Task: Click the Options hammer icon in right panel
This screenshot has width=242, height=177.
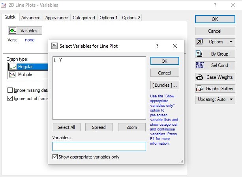Action: [x=199, y=42]
